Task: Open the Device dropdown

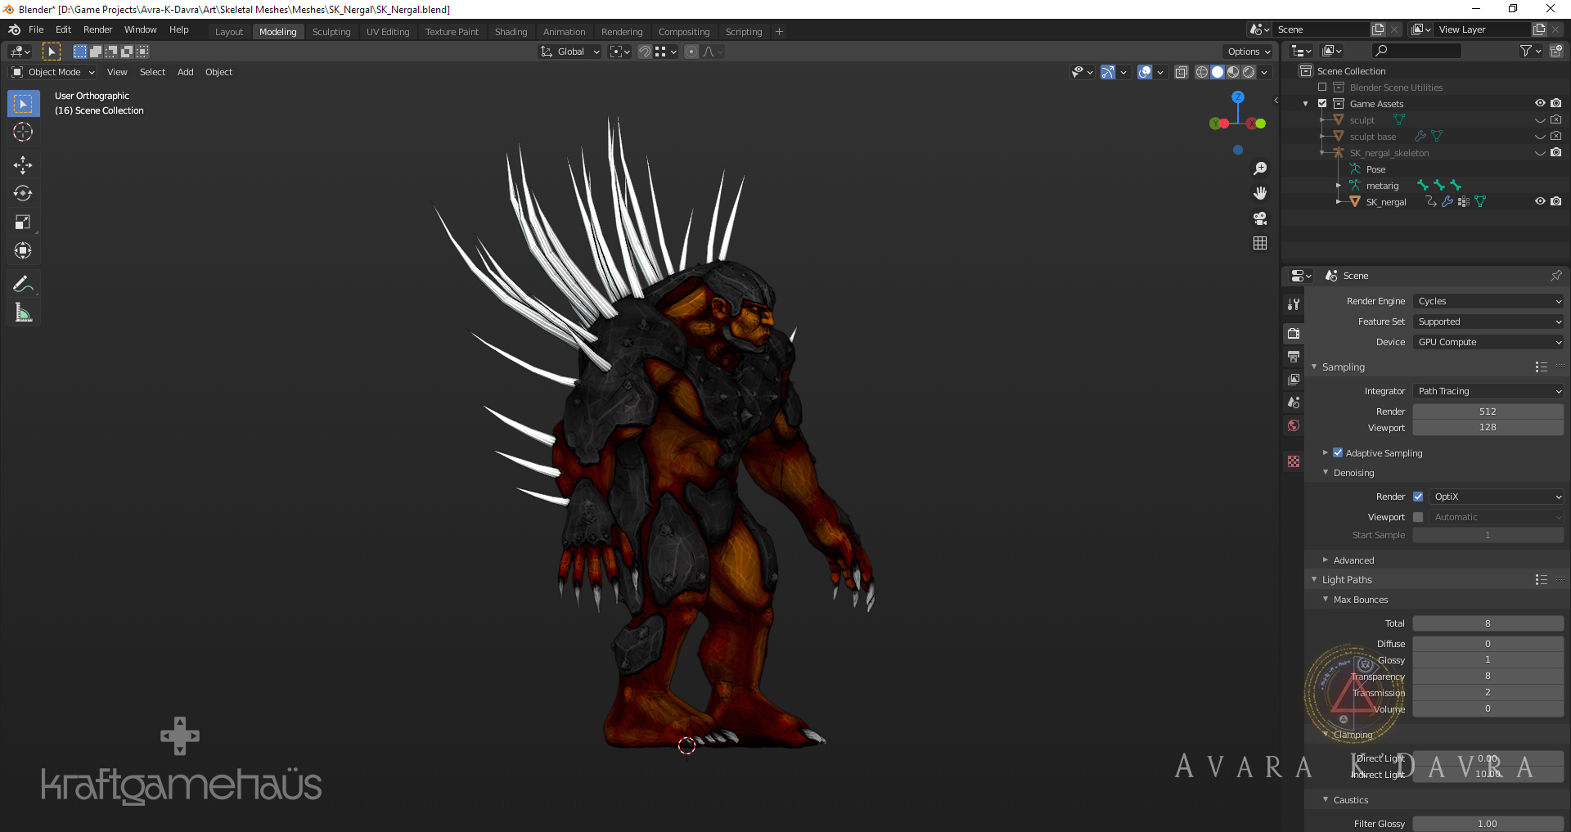Action: 1488,342
